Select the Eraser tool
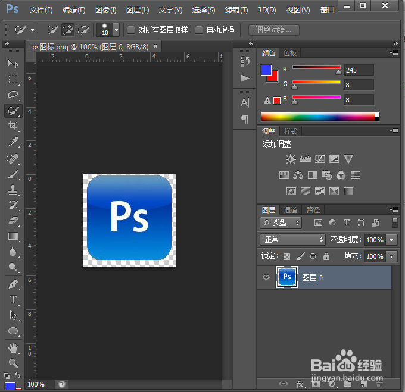405x392 pixels. [13, 221]
